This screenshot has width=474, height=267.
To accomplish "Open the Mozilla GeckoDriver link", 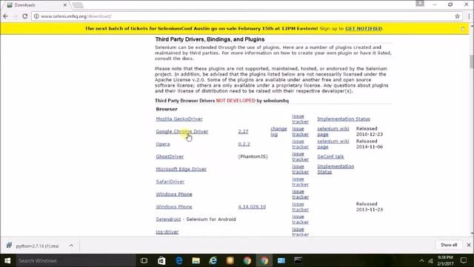I will [179, 119].
